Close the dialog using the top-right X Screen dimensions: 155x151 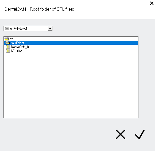click(x=152, y=3)
